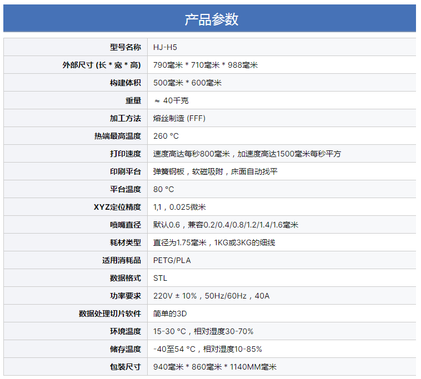This screenshot has width=421, height=379.
Task: Select the build volume value 500毫米 * 600毫米
Action: [187, 83]
